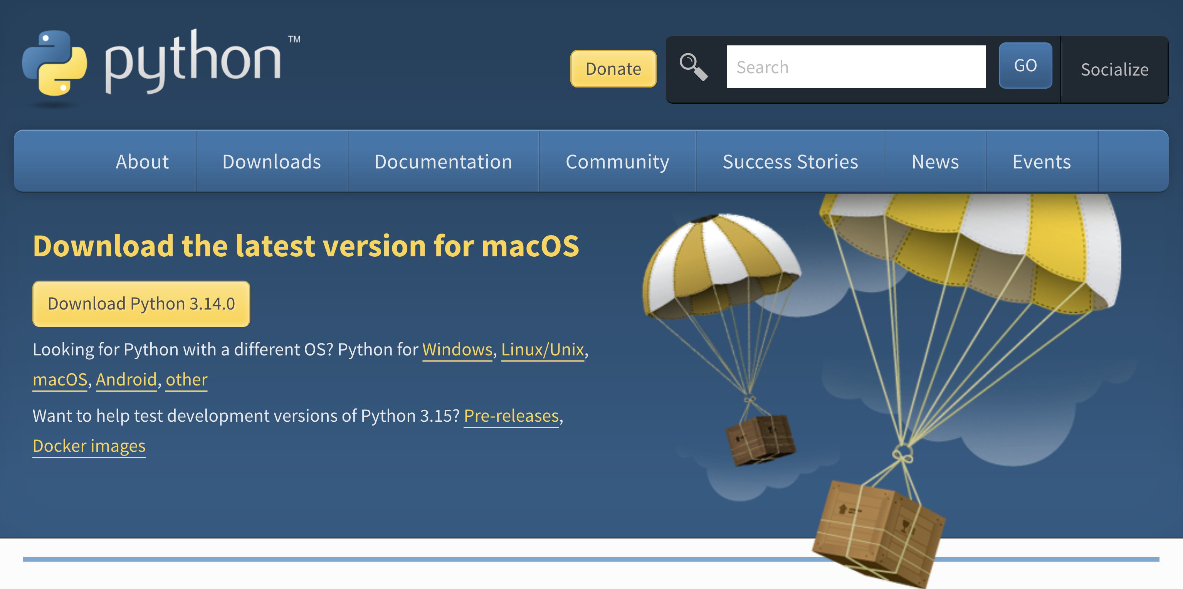Follow the Windows download link
The image size is (1183, 589).
(457, 350)
